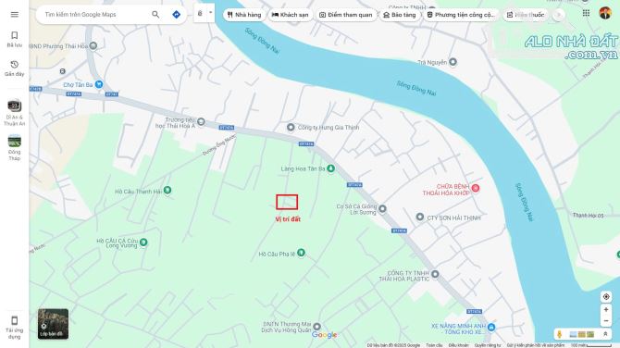Click the Google logo at the bottom
This screenshot has width=620, height=348.
pyautogui.click(x=325, y=335)
